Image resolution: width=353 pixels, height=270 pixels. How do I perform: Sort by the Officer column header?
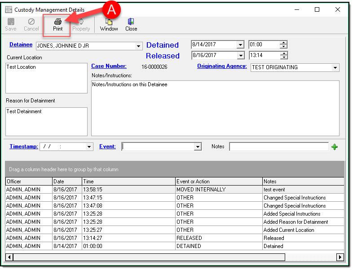[x=29, y=181]
